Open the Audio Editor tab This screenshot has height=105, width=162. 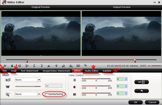(x=92, y=71)
